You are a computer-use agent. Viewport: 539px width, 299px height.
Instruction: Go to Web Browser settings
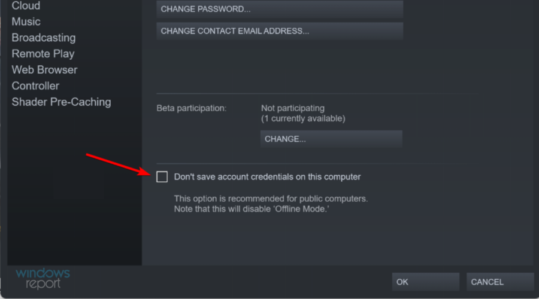click(x=44, y=70)
